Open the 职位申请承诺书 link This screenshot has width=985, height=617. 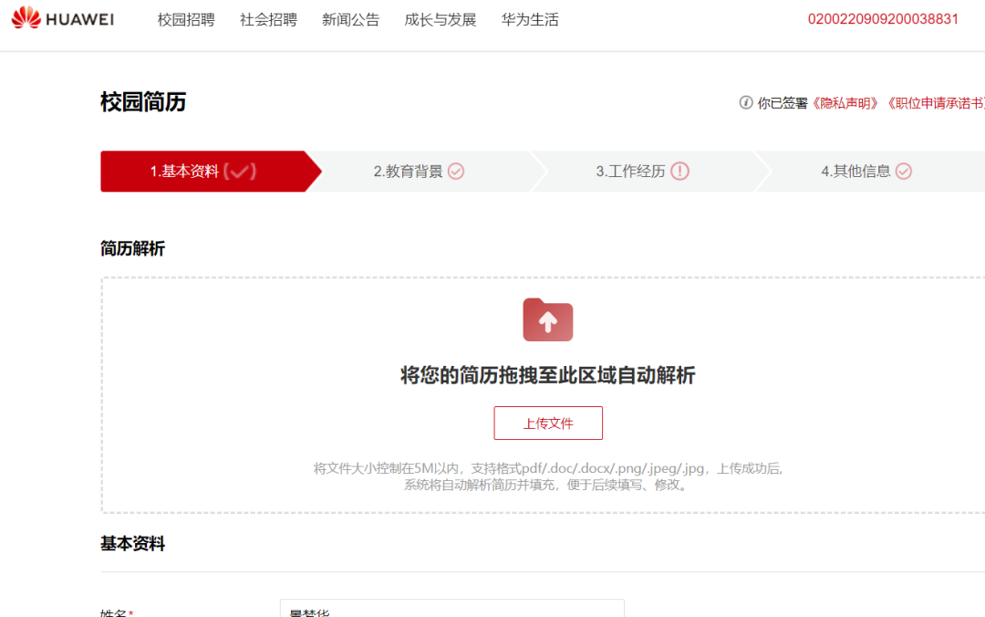coord(935,103)
